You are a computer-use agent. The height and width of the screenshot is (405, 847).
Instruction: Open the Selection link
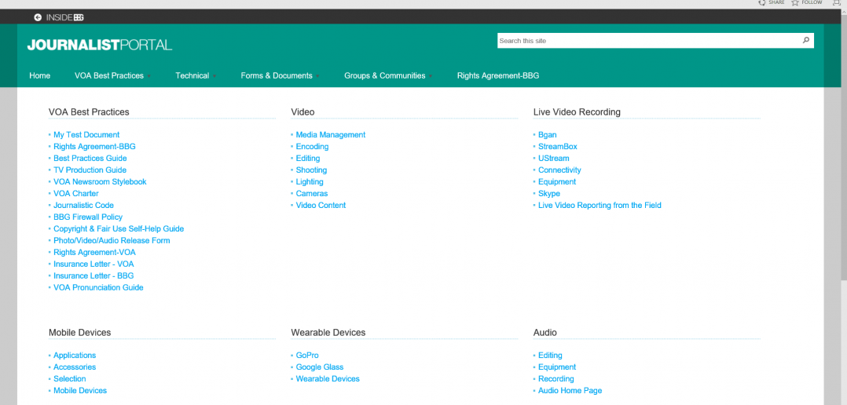[70, 379]
